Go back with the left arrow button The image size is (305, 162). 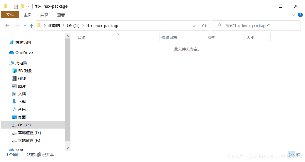coord(7,26)
